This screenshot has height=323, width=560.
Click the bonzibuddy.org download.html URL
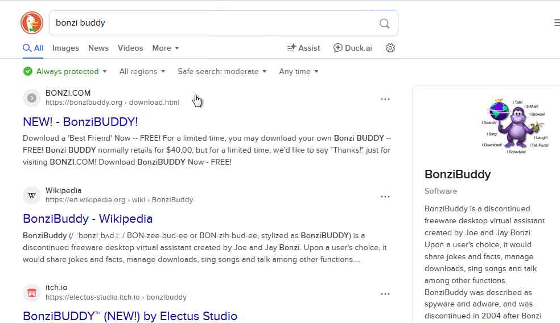pos(113,103)
